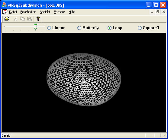
Task: Open the Datei menu
Action: (13, 12)
